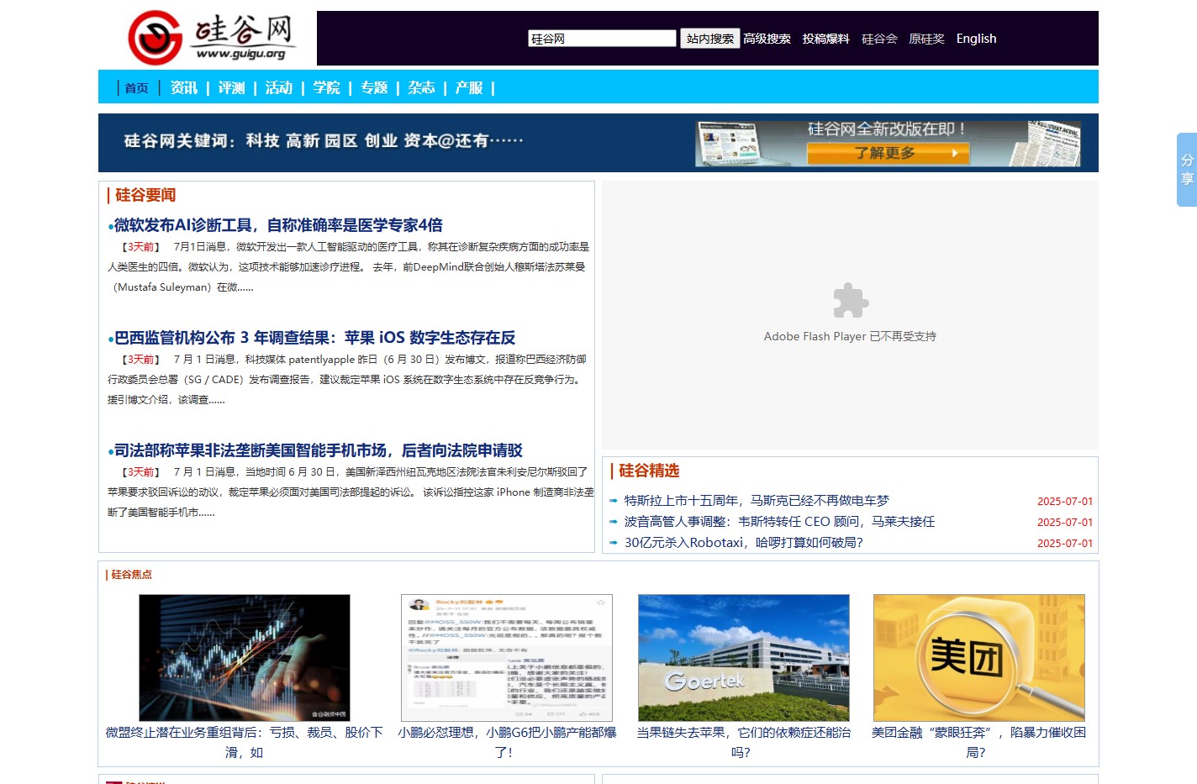Open 活动 navigation item
Screen dimensions: 1197x784
point(279,87)
